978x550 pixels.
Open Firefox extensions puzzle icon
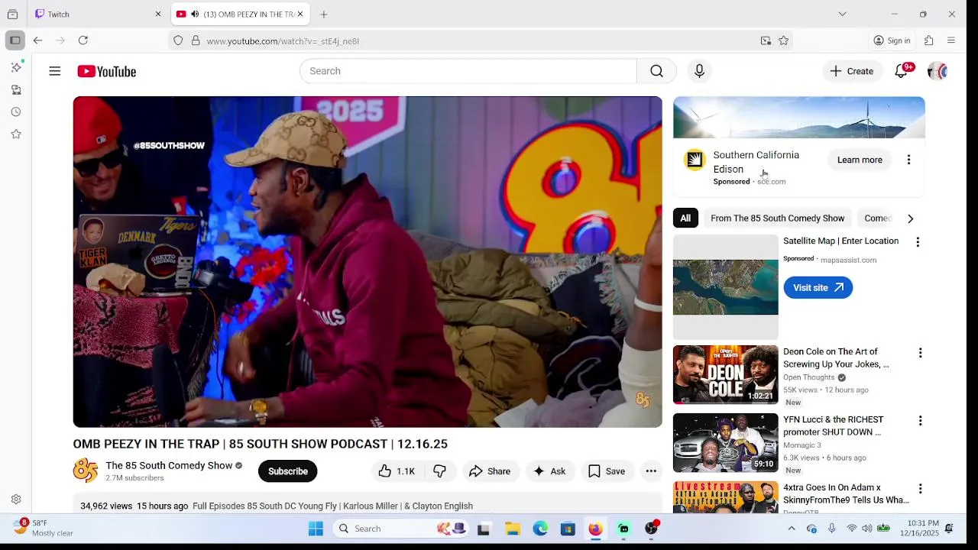[x=929, y=40]
